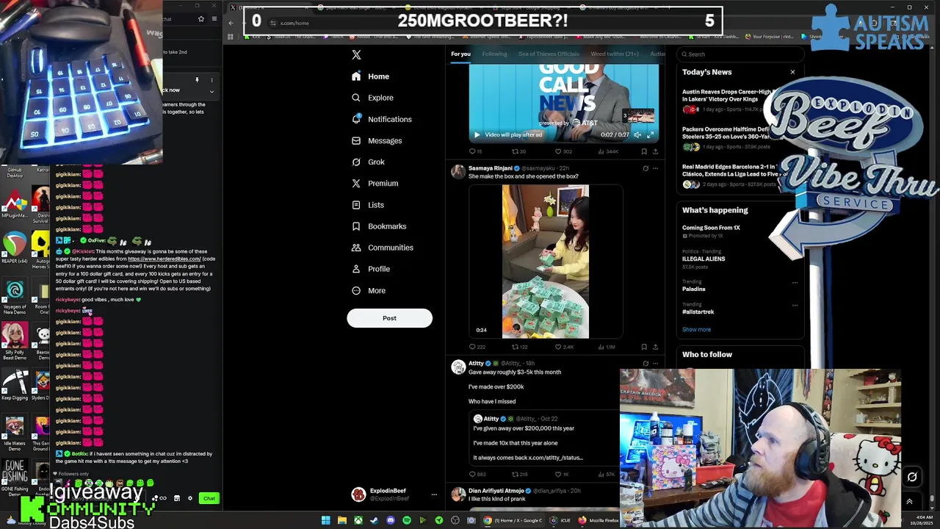The width and height of the screenshot is (940, 529).
Task: Open the more options on Atitty's post
Action: (655, 363)
